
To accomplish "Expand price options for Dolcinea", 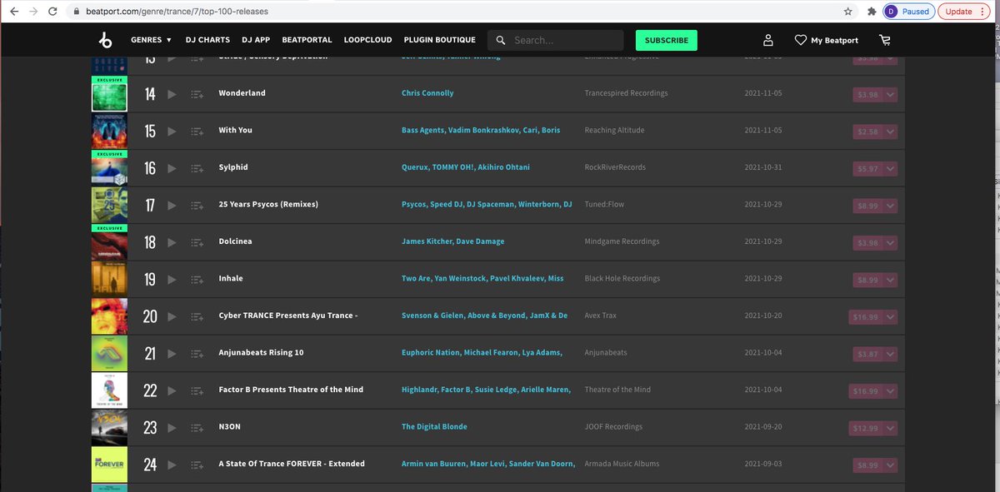I will (x=891, y=242).
